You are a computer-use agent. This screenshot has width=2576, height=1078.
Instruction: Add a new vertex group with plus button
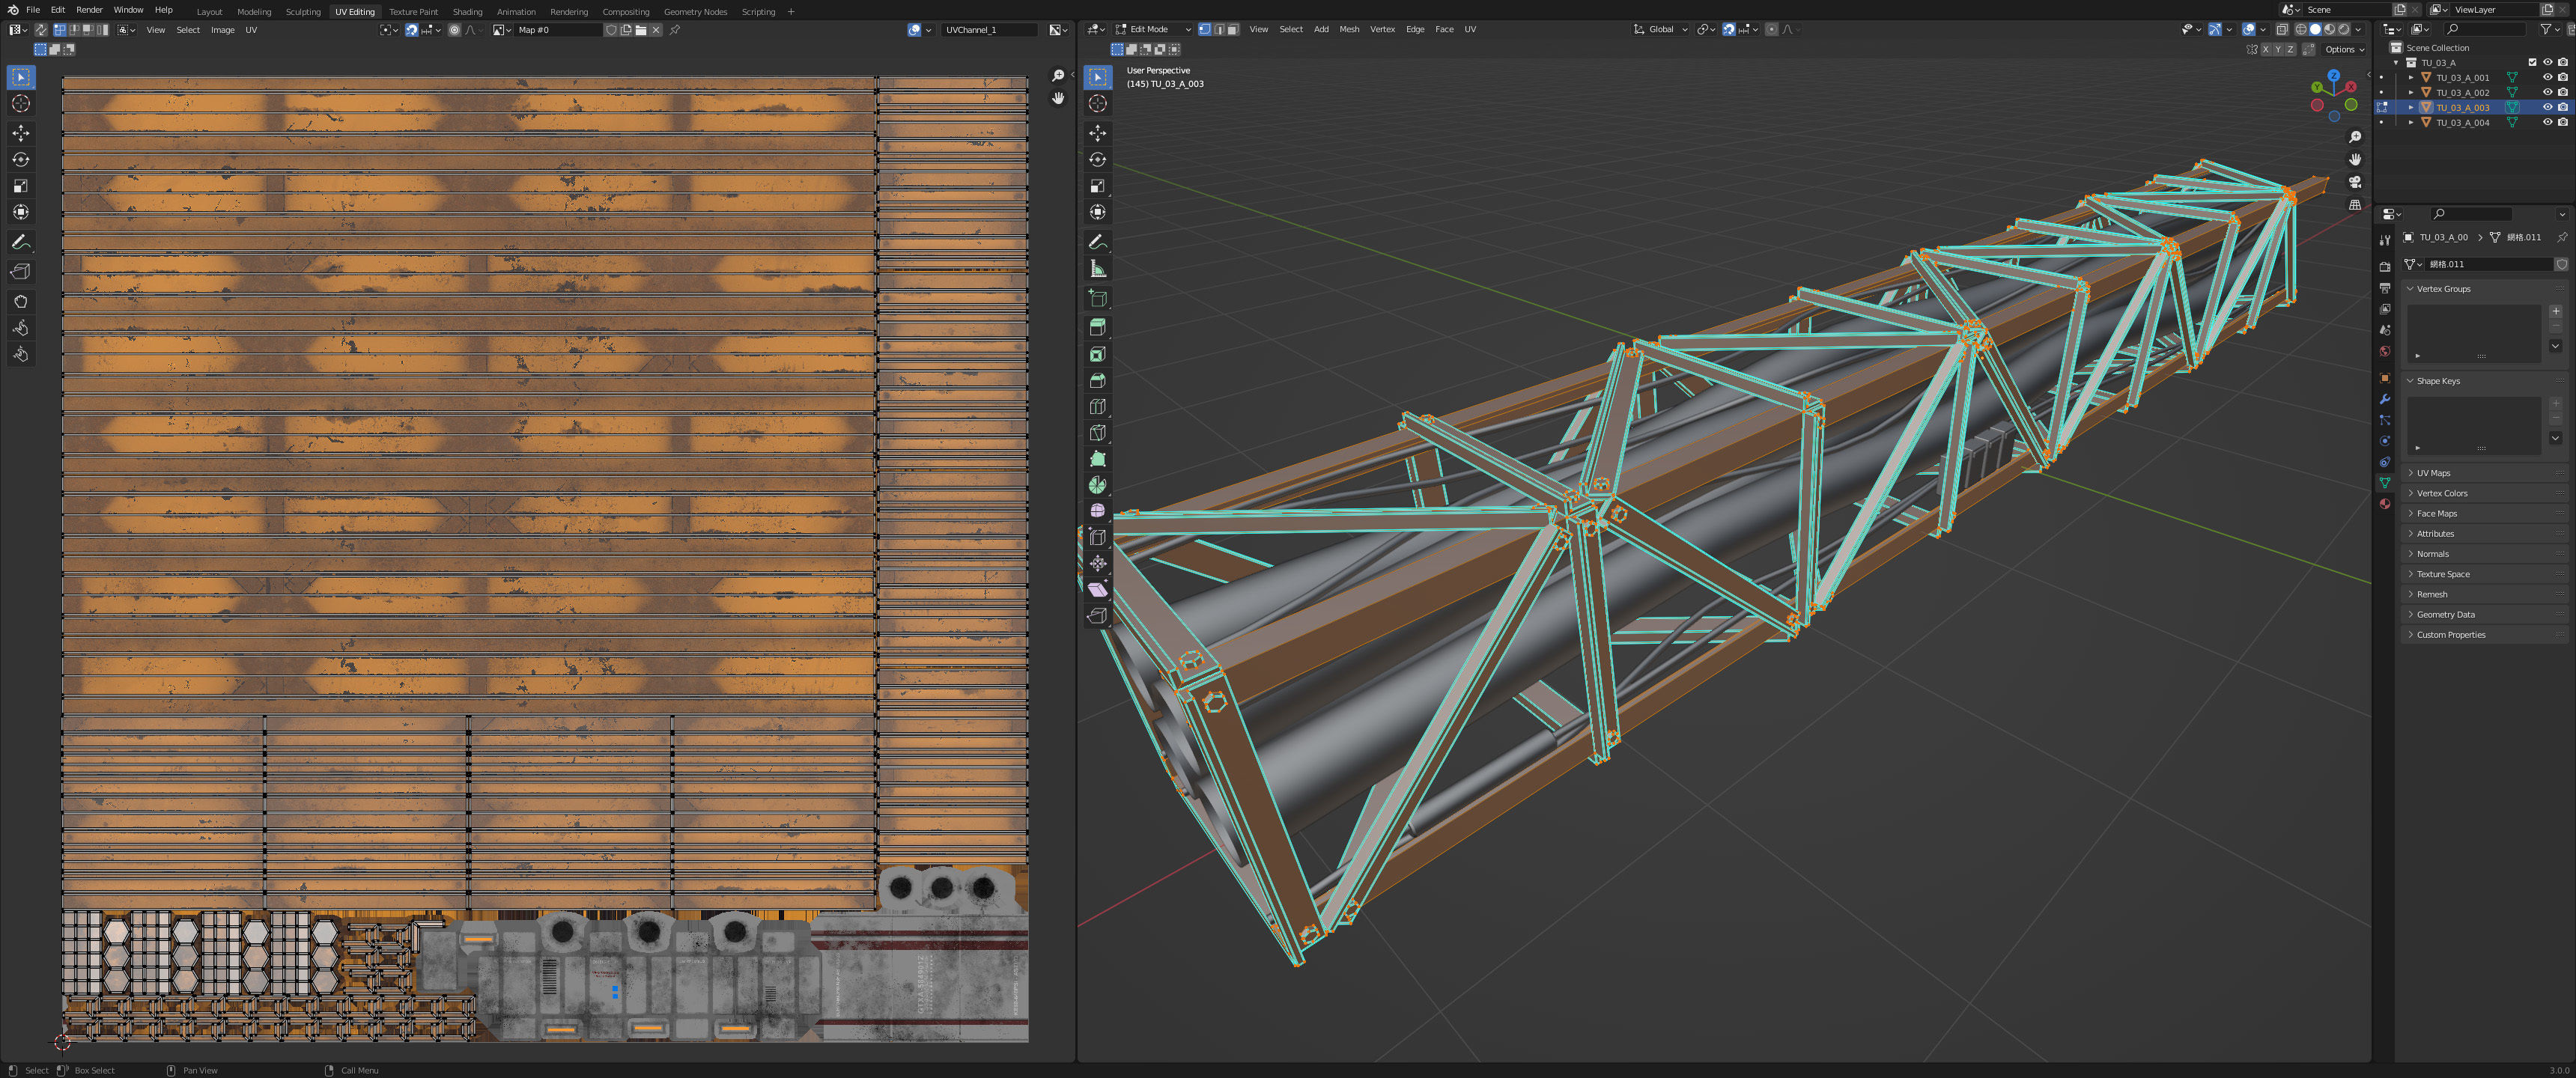2556,311
